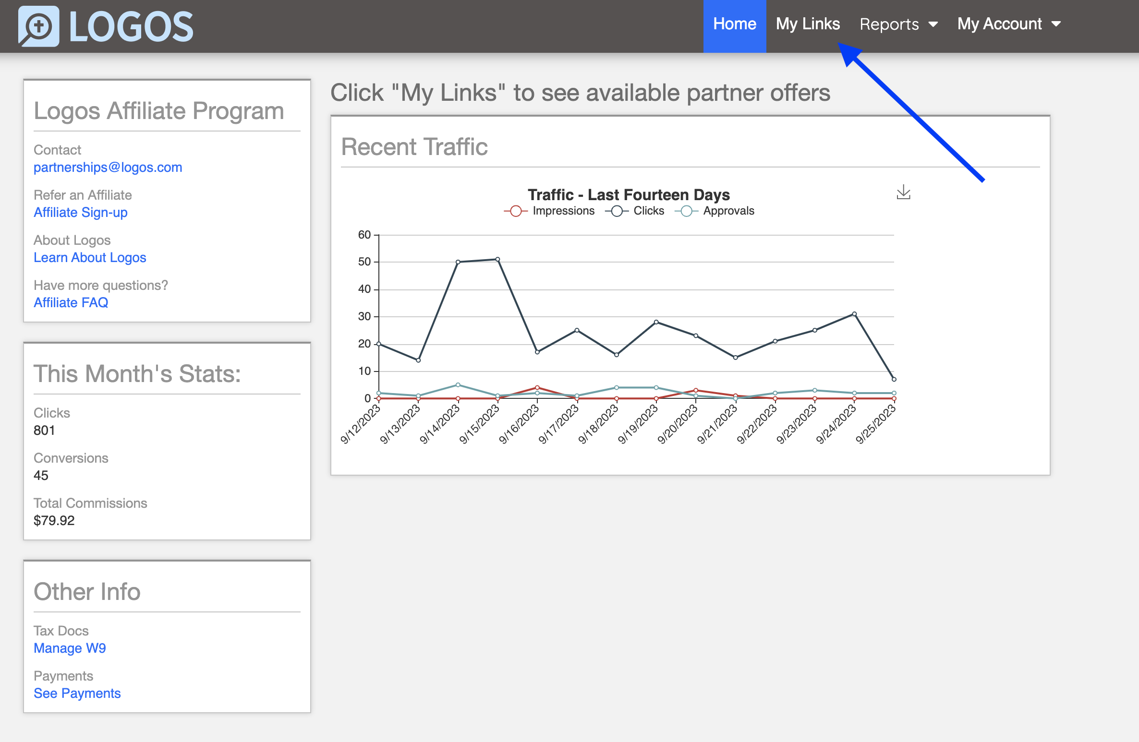Open the Affiliate Sign-up page

tap(80, 212)
